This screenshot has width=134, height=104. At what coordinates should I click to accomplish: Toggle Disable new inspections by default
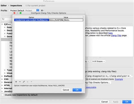3,95
